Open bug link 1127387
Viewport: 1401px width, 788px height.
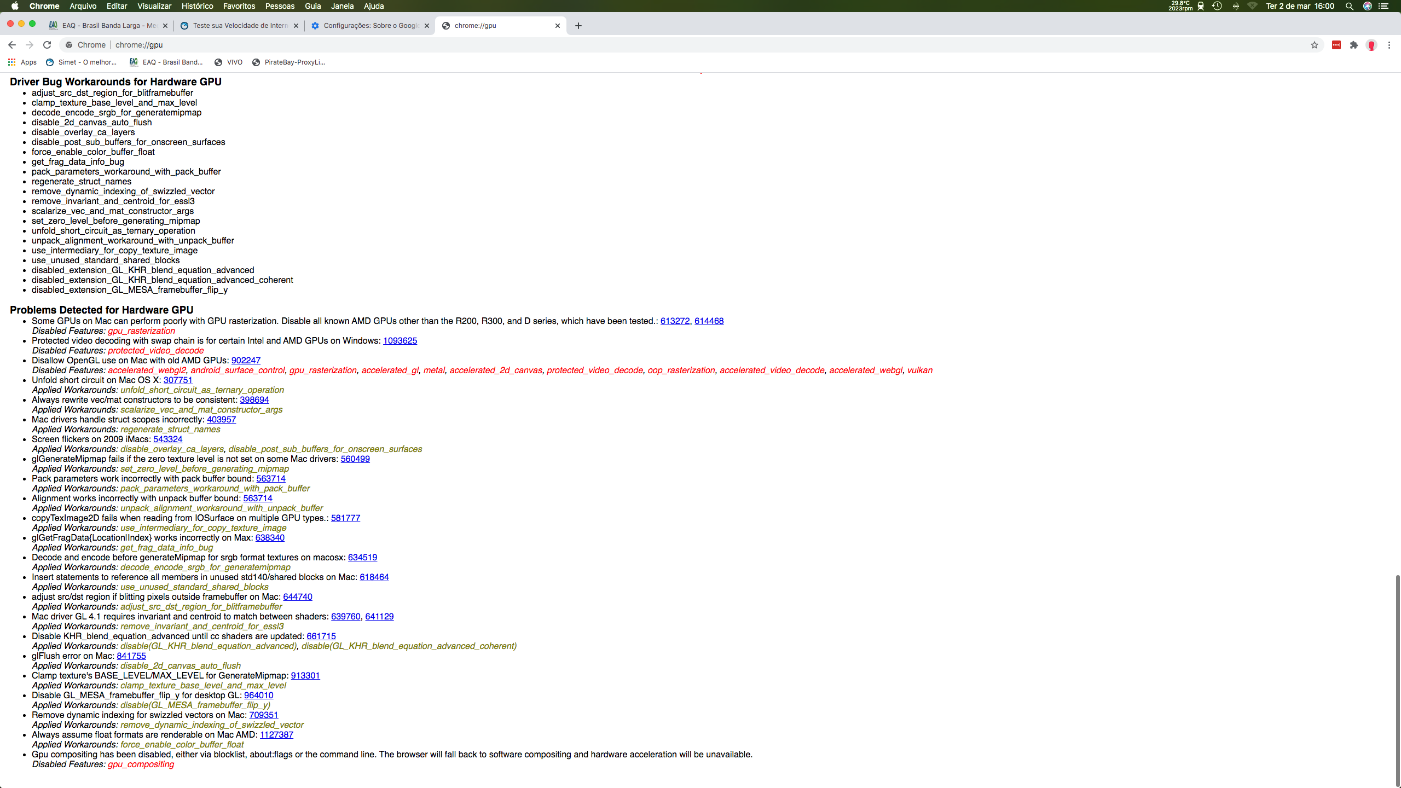[276, 735]
